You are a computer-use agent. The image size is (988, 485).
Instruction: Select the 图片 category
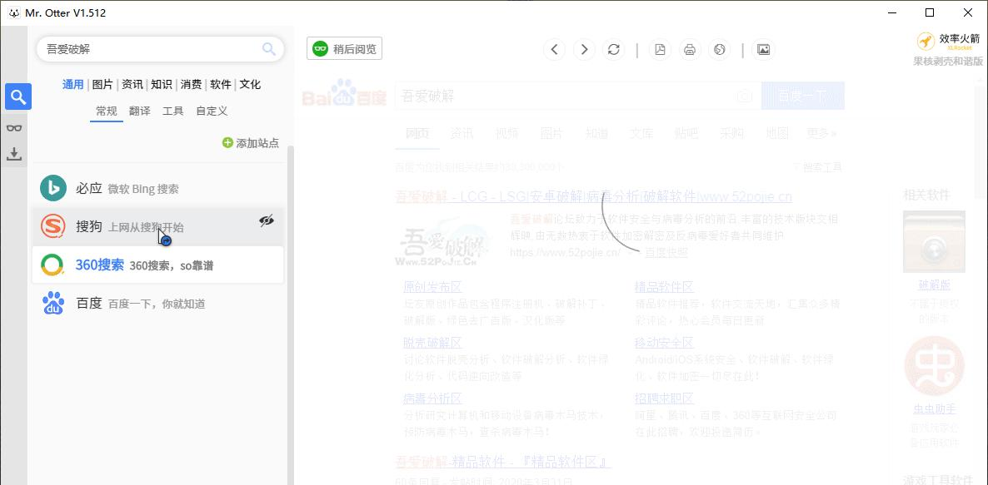pos(102,84)
